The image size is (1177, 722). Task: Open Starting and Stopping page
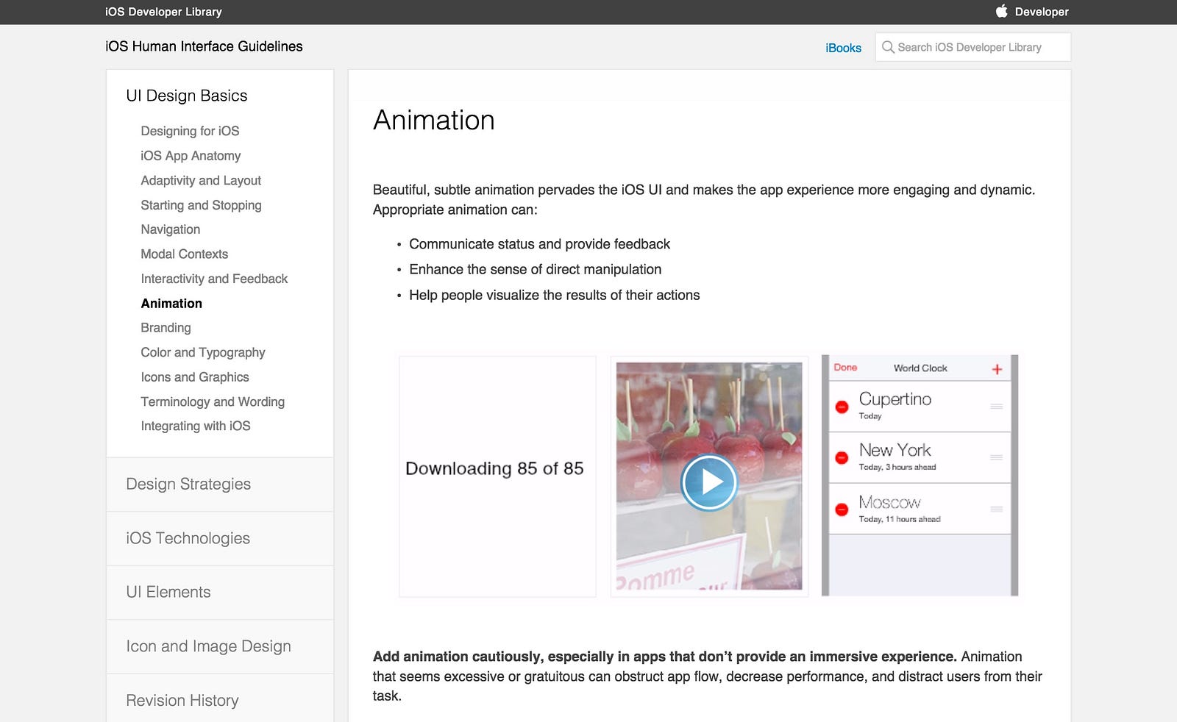(201, 205)
